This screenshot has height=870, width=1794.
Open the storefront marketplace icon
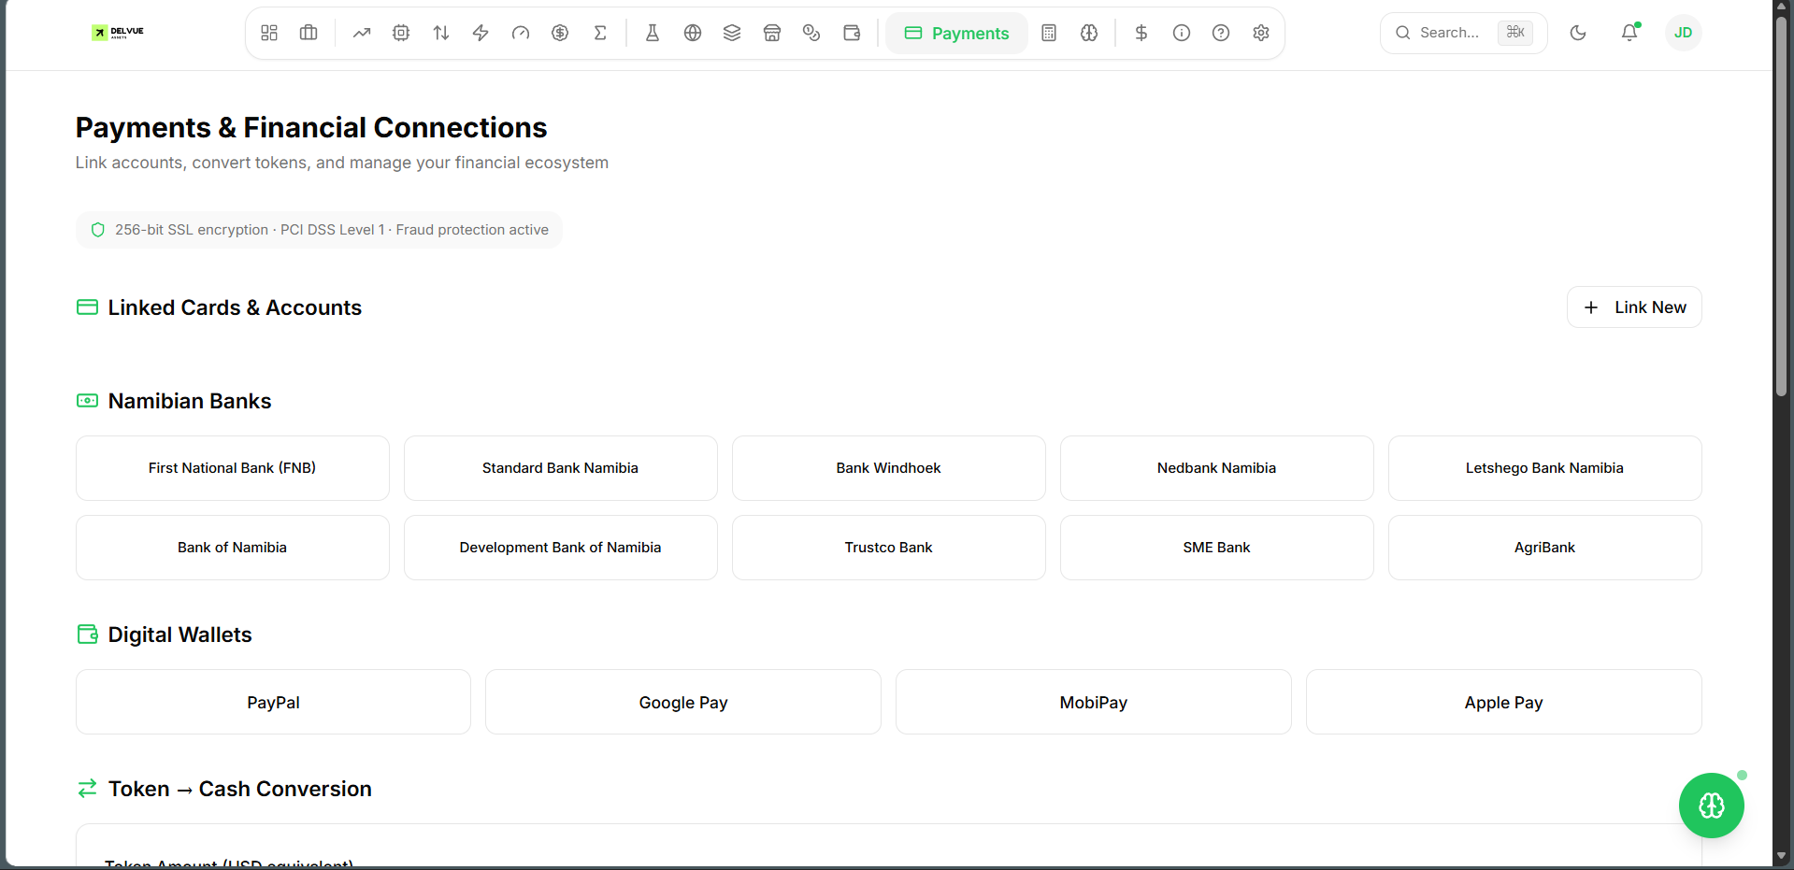click(x=772, y=33)
